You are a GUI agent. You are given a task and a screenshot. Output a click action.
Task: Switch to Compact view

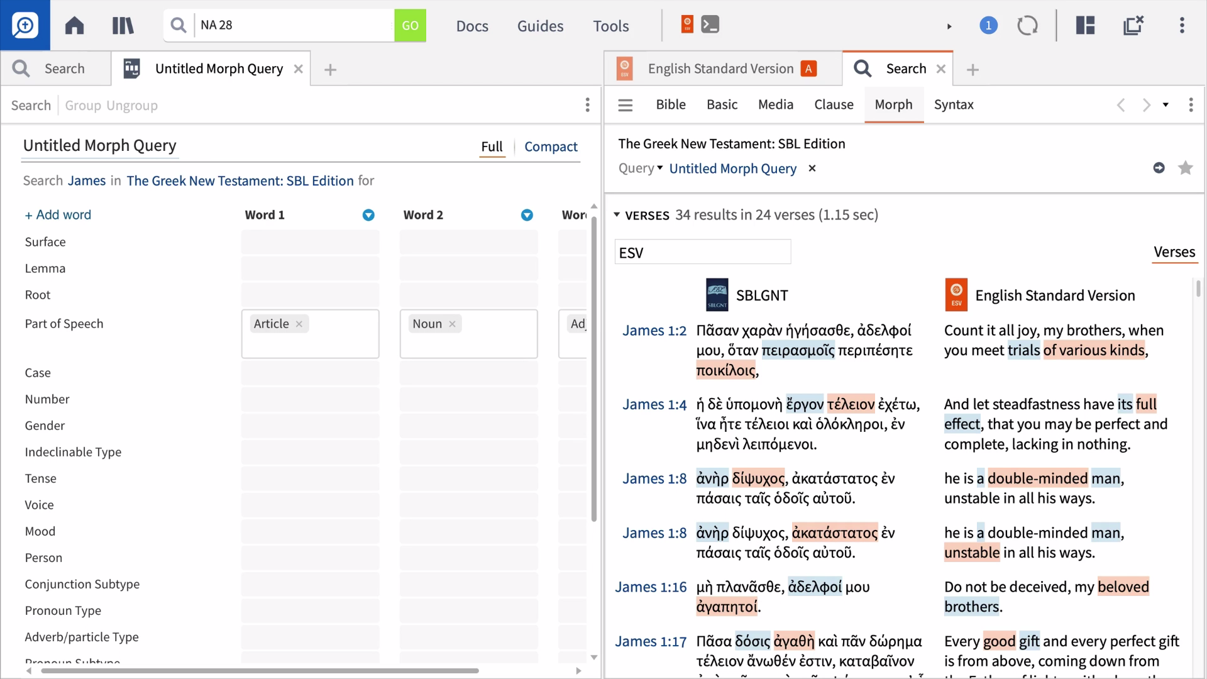[x=551, y=146]
